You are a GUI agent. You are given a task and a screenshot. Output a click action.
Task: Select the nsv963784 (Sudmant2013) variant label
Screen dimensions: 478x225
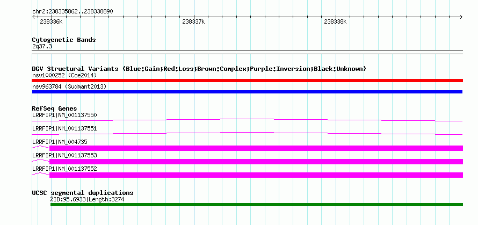(x=69, y=86)
